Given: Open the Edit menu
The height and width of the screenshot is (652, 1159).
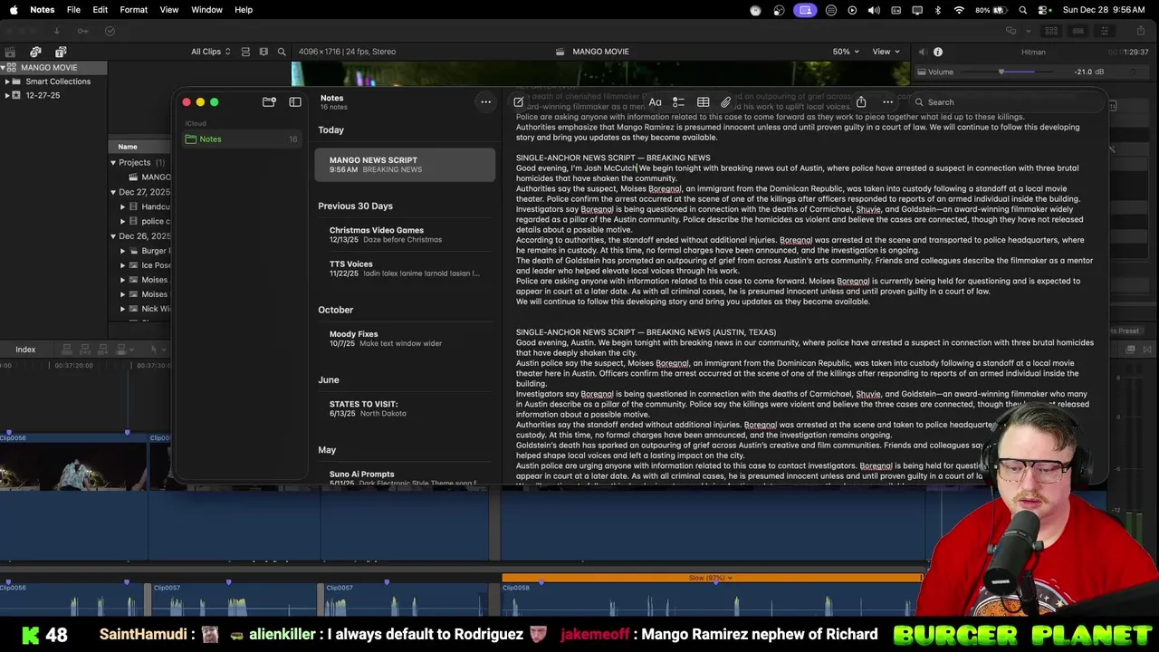Looking at the screenshot, I should click(x=101, y=10).
